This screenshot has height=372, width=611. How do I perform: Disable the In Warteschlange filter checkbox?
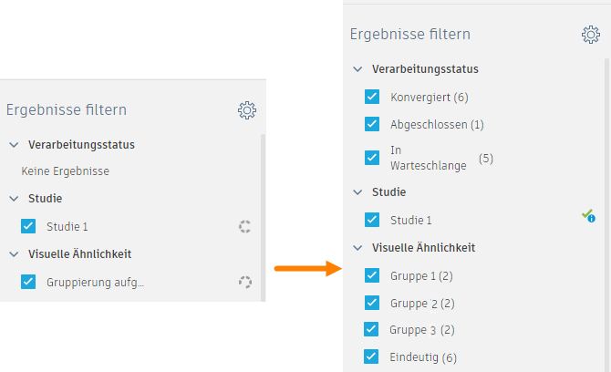click(372, 157)
